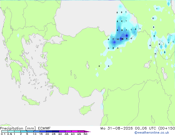This screenshot has height=135, width=175.
Task: Click the date 'Mo 31-08-2026' text
Action: [116, 128]
